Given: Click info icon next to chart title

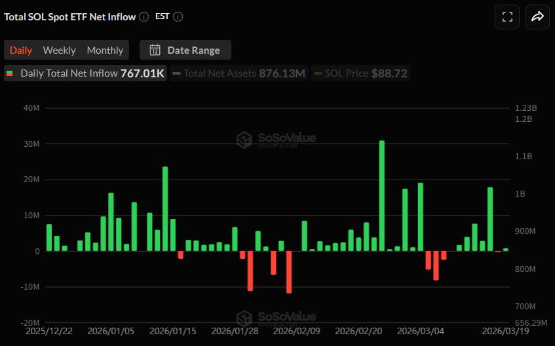Looking at the screenshot, I should point(144,16).
